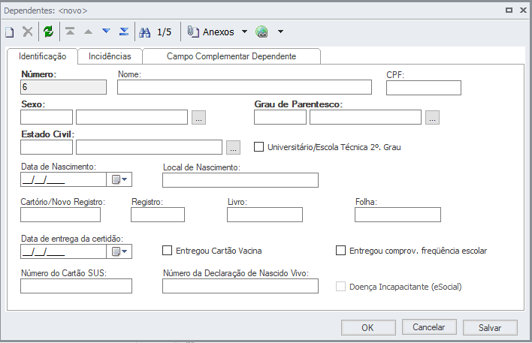532x343 pixels.
Task: Click the OK button
Action: click(x=368, y=327)
